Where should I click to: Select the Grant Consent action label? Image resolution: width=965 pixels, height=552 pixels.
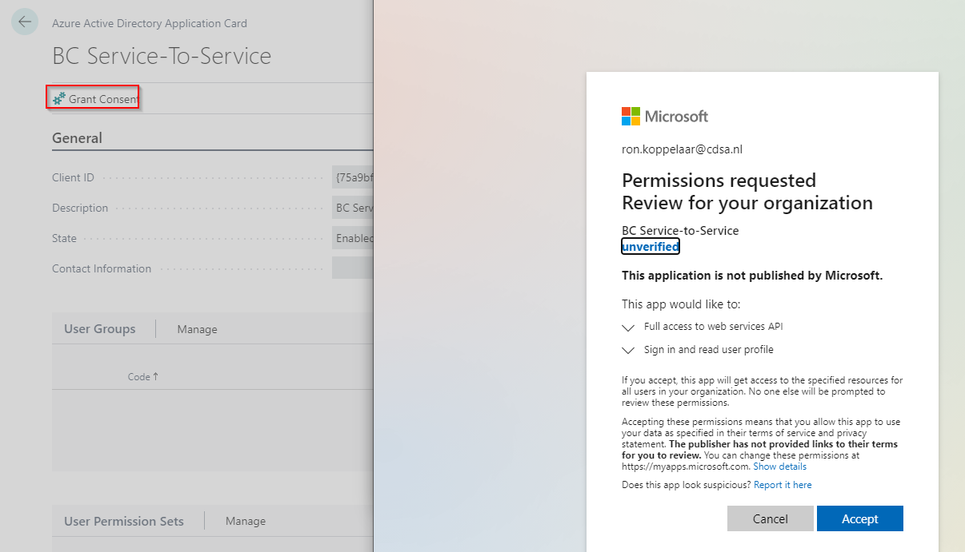[x=103, y=99]
